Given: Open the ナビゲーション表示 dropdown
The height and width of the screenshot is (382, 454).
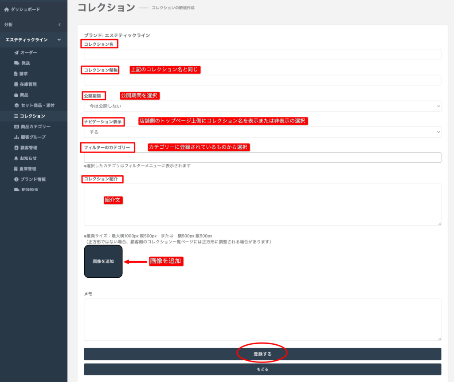Looking at the screenshot, I should click(x=262, y=132).
